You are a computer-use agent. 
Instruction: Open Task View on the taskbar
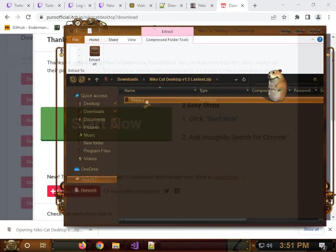43,245
